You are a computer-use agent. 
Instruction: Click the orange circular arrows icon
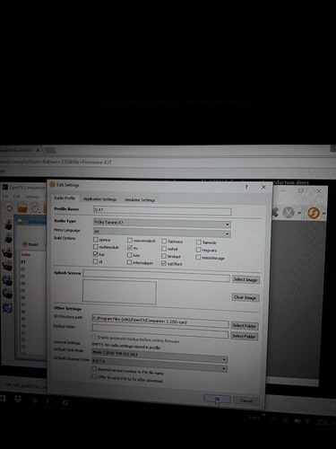(314, 213)
